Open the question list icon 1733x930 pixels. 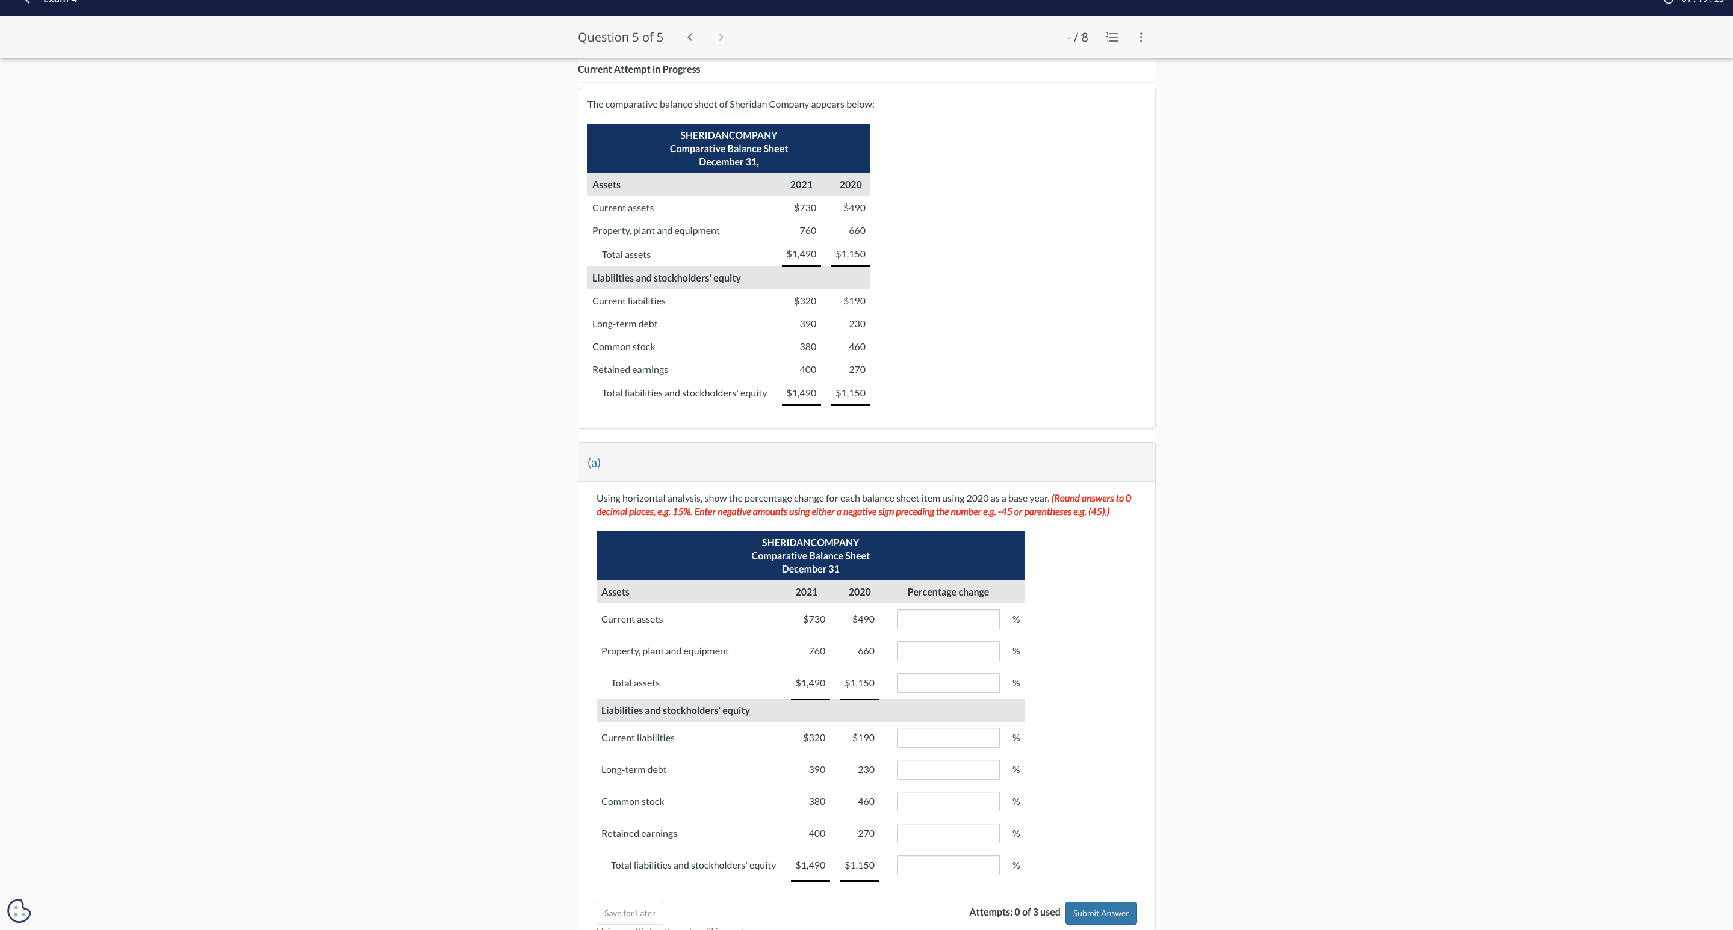click(1112, 38)
